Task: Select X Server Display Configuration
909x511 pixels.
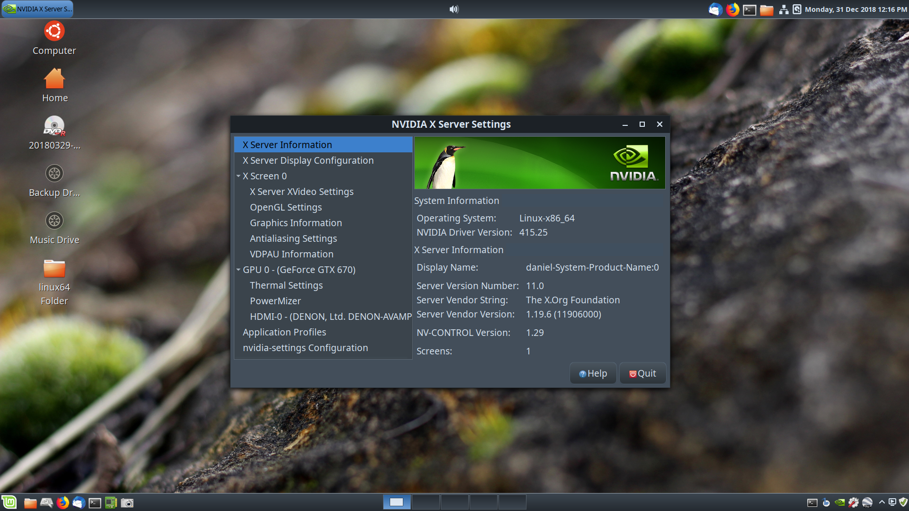Action: (x=323, y=160)
